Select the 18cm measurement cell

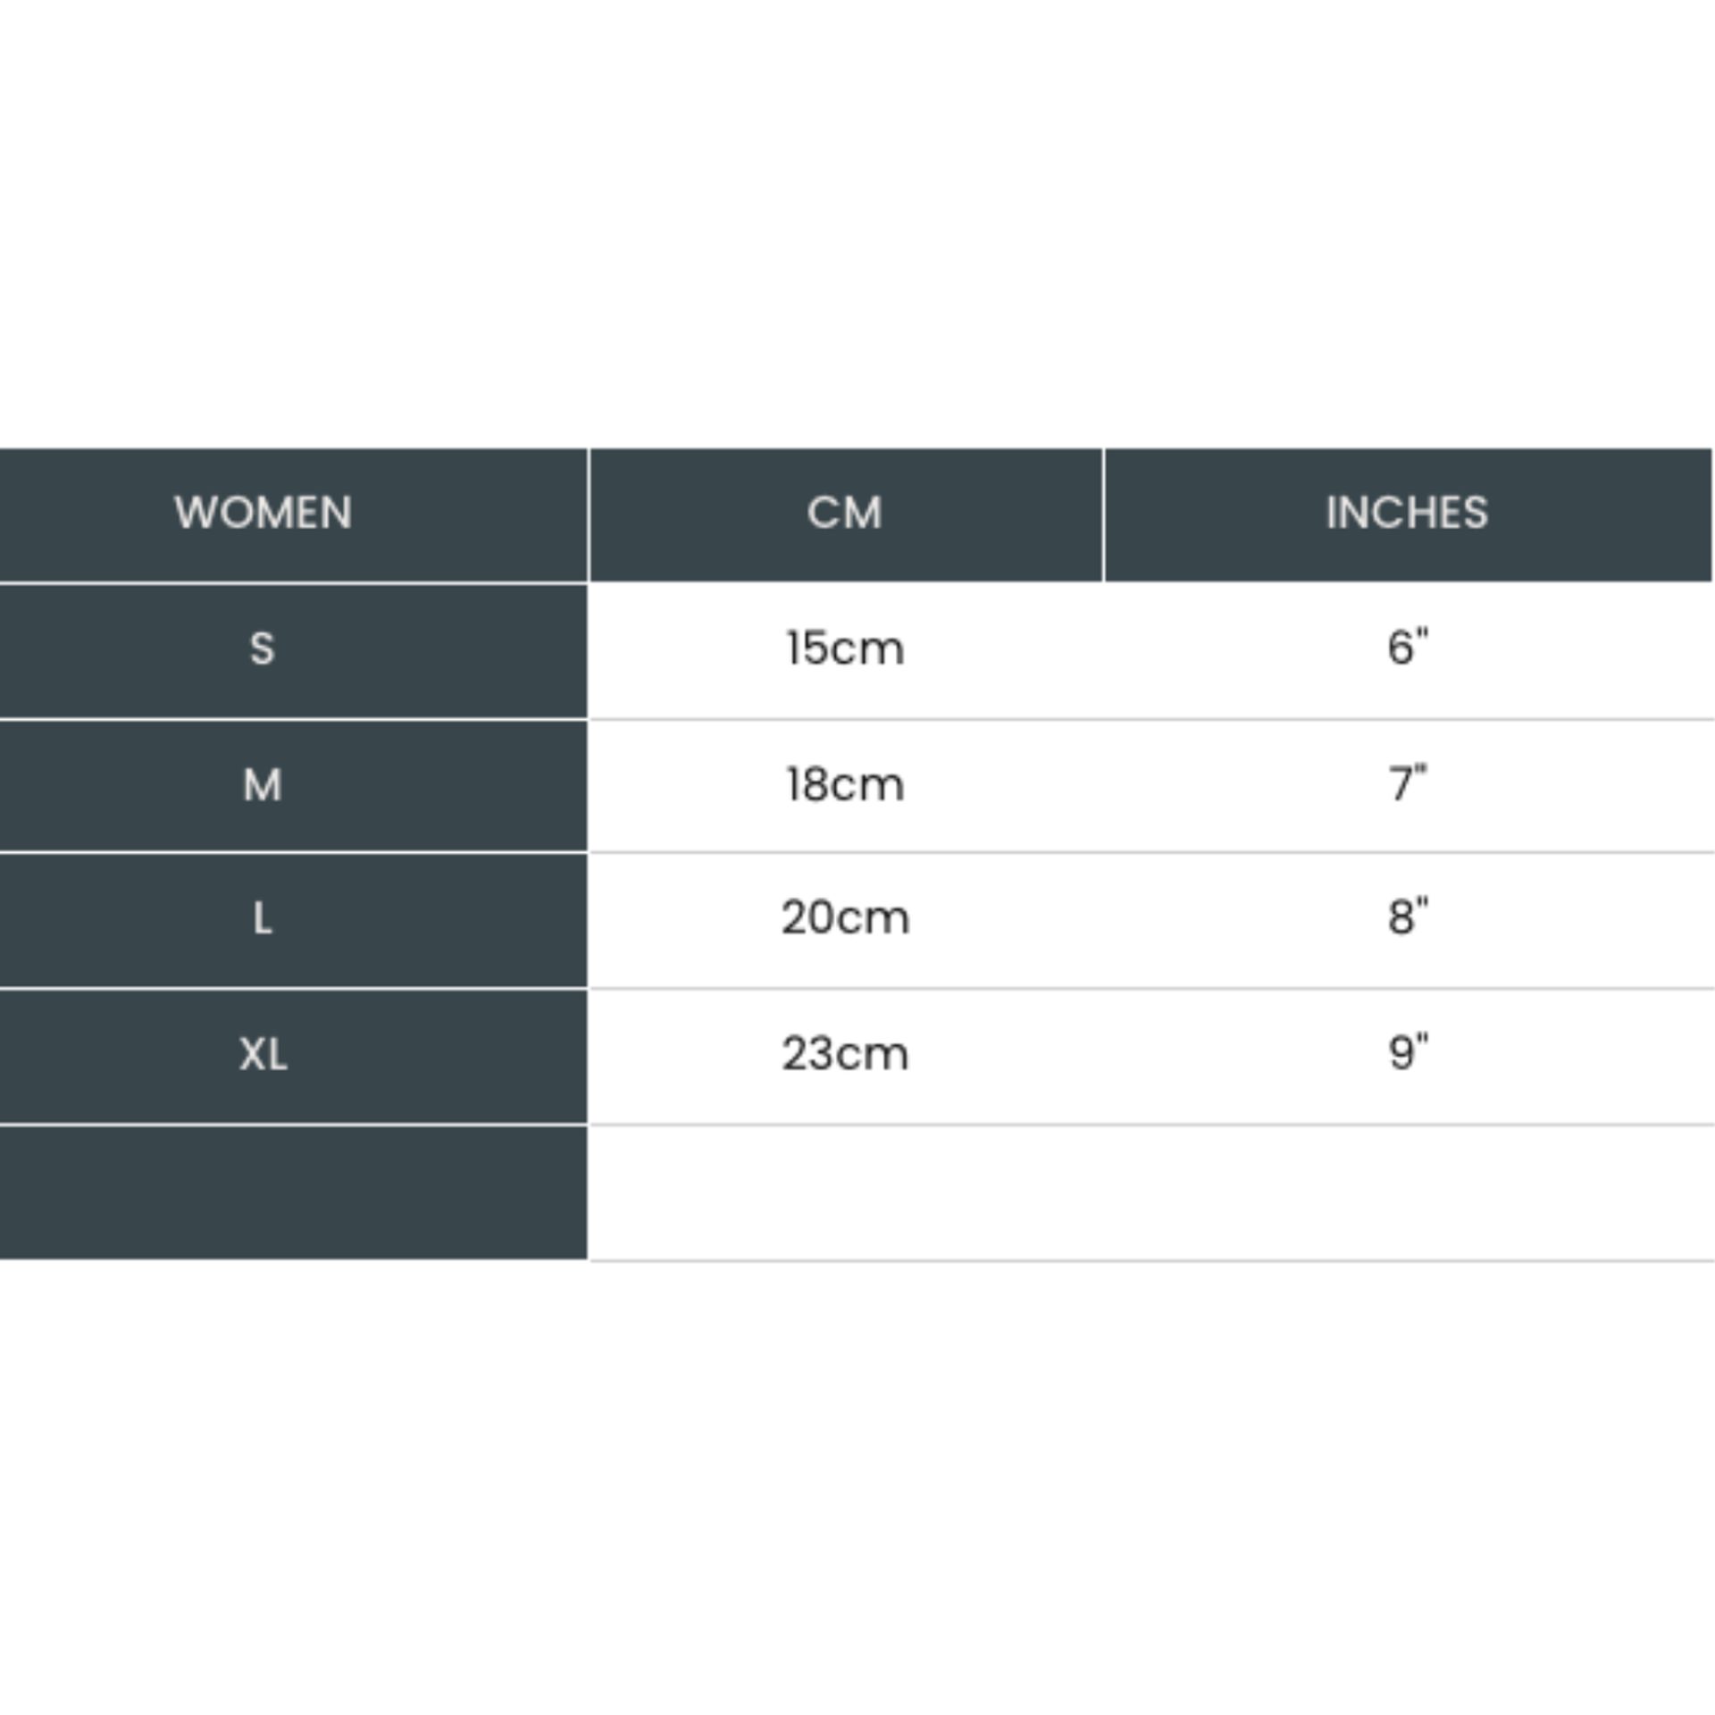coord(845,785)
